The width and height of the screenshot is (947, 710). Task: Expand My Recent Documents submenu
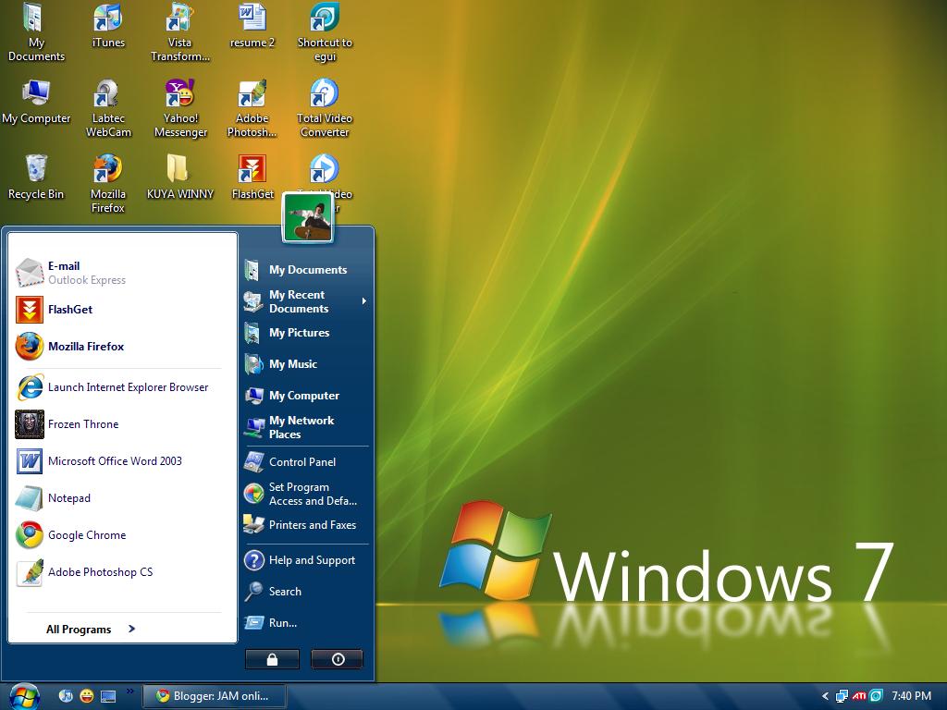pos(305,301)
